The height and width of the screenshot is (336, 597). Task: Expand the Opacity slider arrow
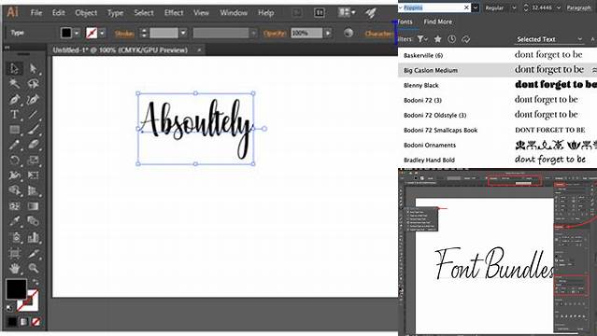pos(328,33)
